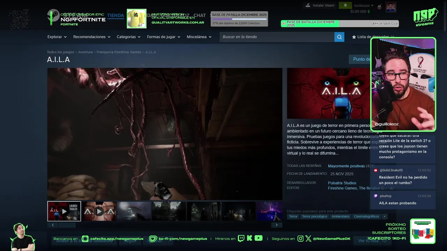Select the Terror tag
This screenshot has width=447, height=251.
click(x=293, y=216)
